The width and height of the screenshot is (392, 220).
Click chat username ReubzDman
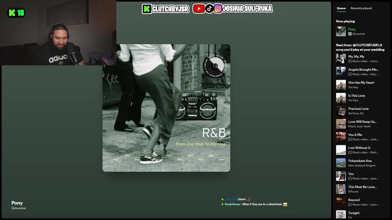point(232,204)
